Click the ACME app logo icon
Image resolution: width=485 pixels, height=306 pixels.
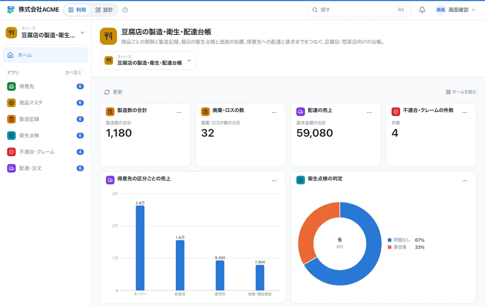11,10
